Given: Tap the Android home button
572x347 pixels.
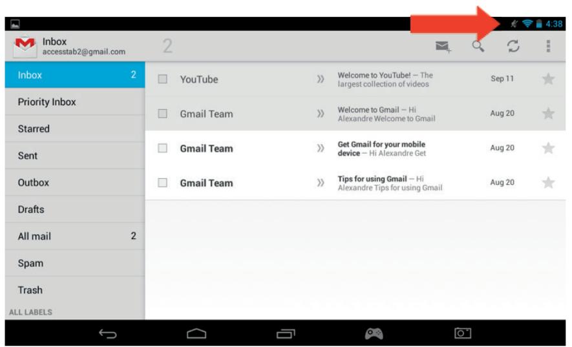Looking at the screenshot, I should pyautogui.click(x=196, y=333).
